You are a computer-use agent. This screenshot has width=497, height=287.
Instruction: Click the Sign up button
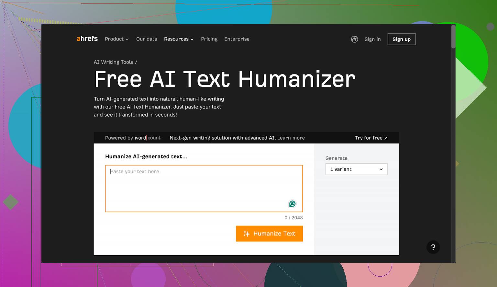coord(401,39)
